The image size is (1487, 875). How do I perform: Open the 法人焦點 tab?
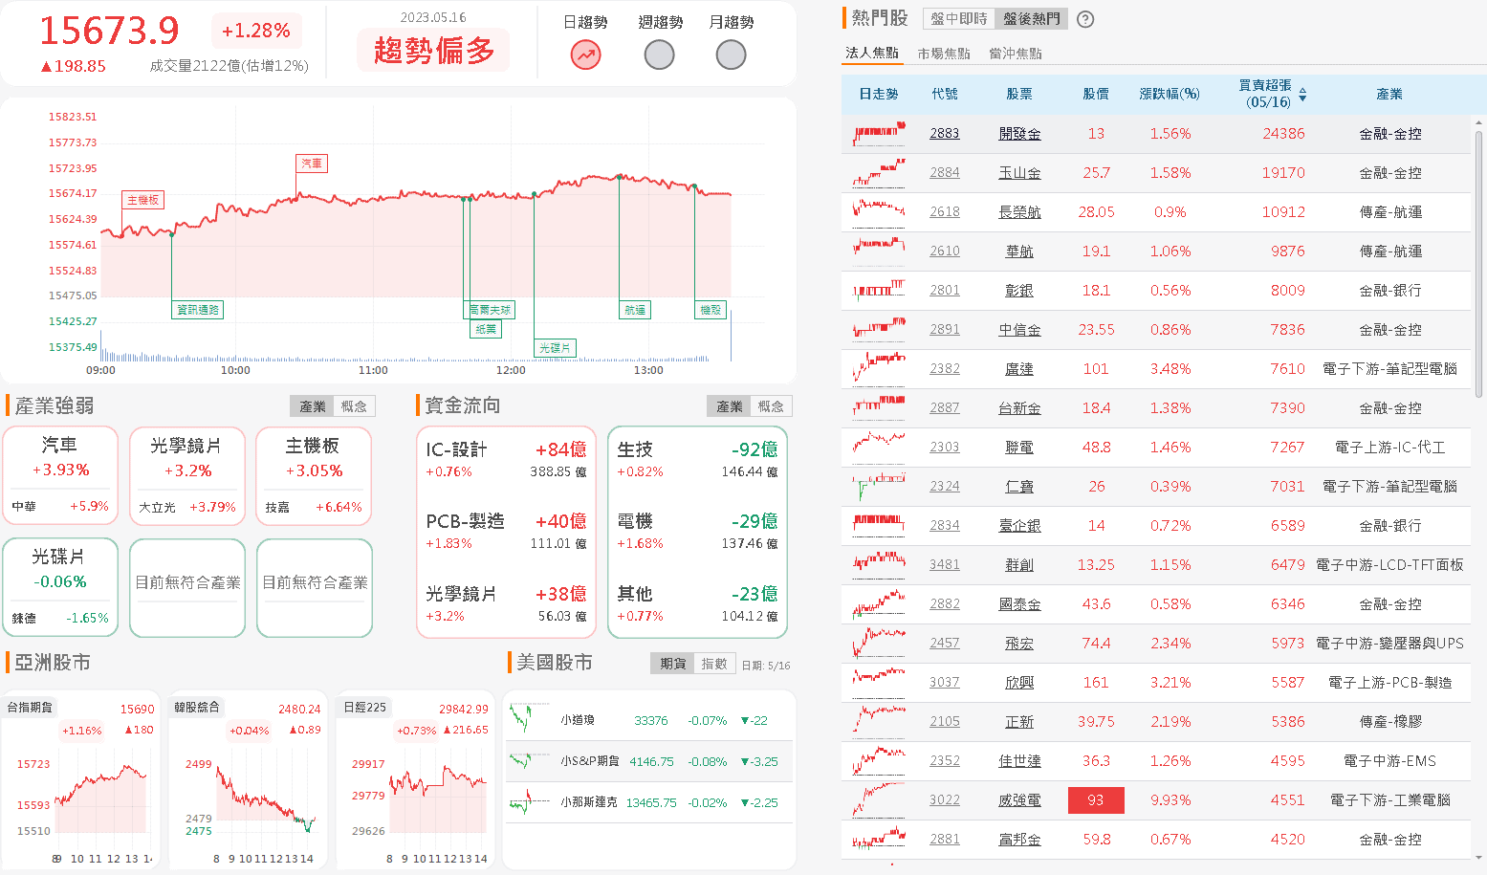(x=872, y=54)
